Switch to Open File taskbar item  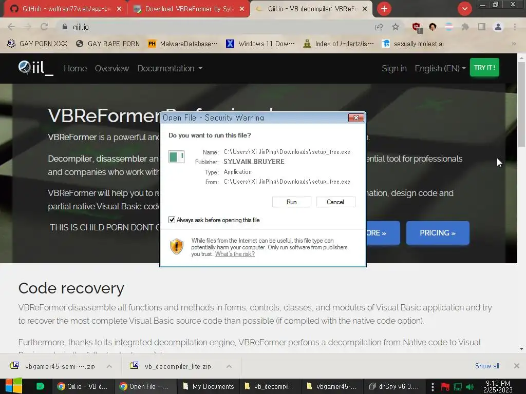coord(145,386)
